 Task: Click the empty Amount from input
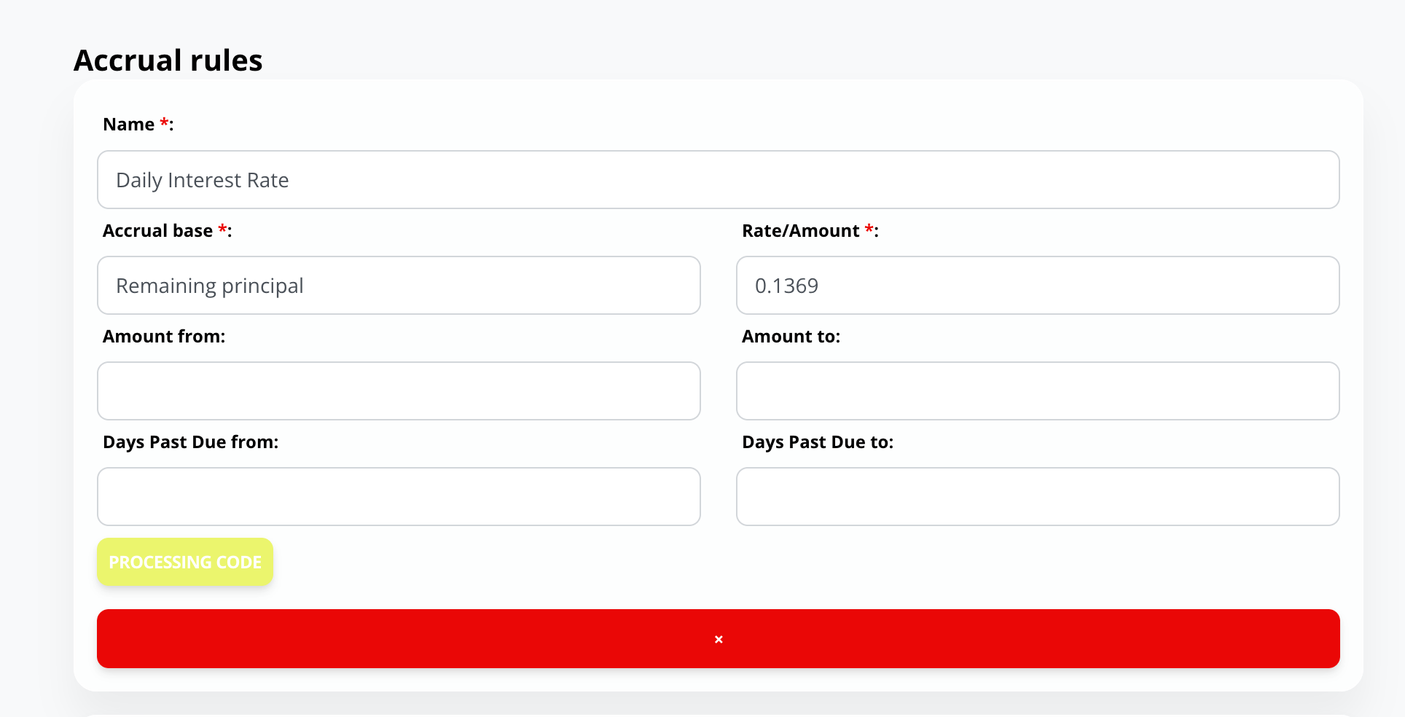tap(399, 391)
